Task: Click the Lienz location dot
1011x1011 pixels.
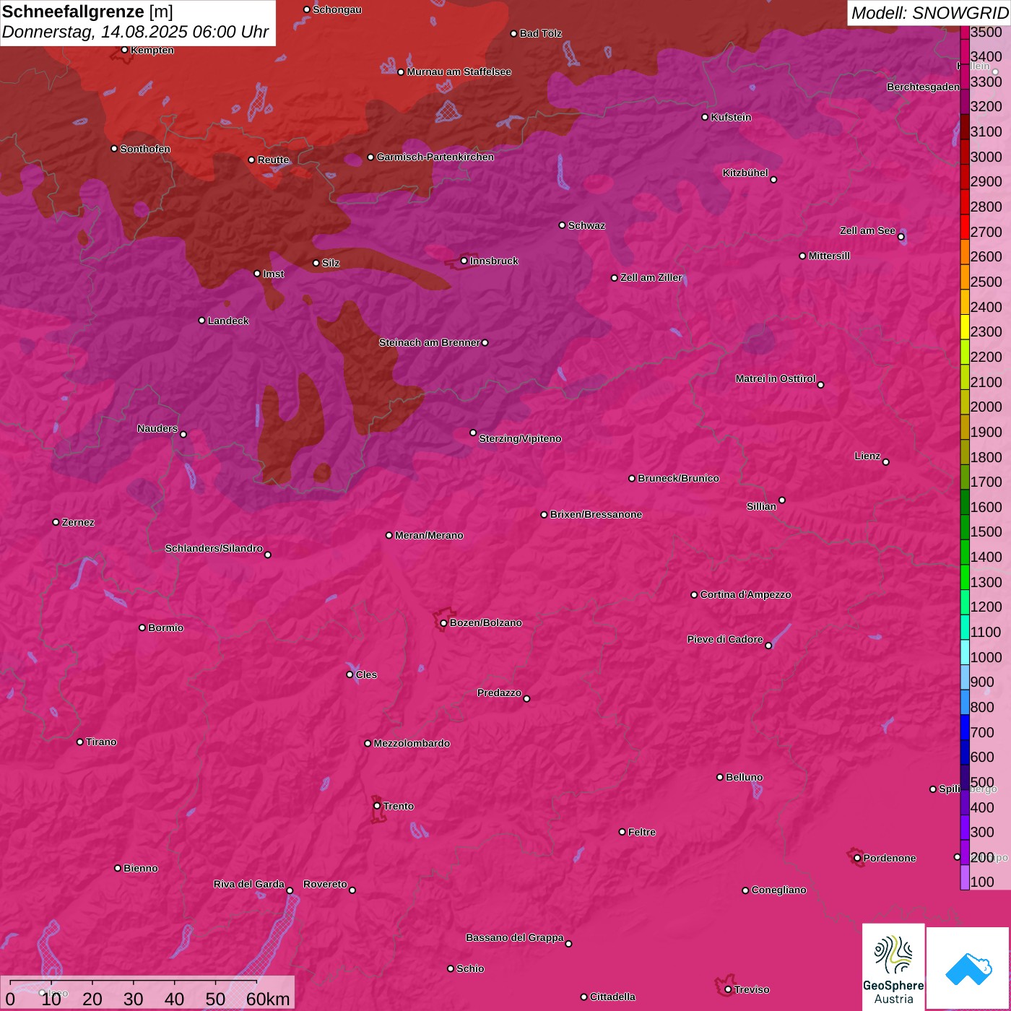Action: click(886, 462)
